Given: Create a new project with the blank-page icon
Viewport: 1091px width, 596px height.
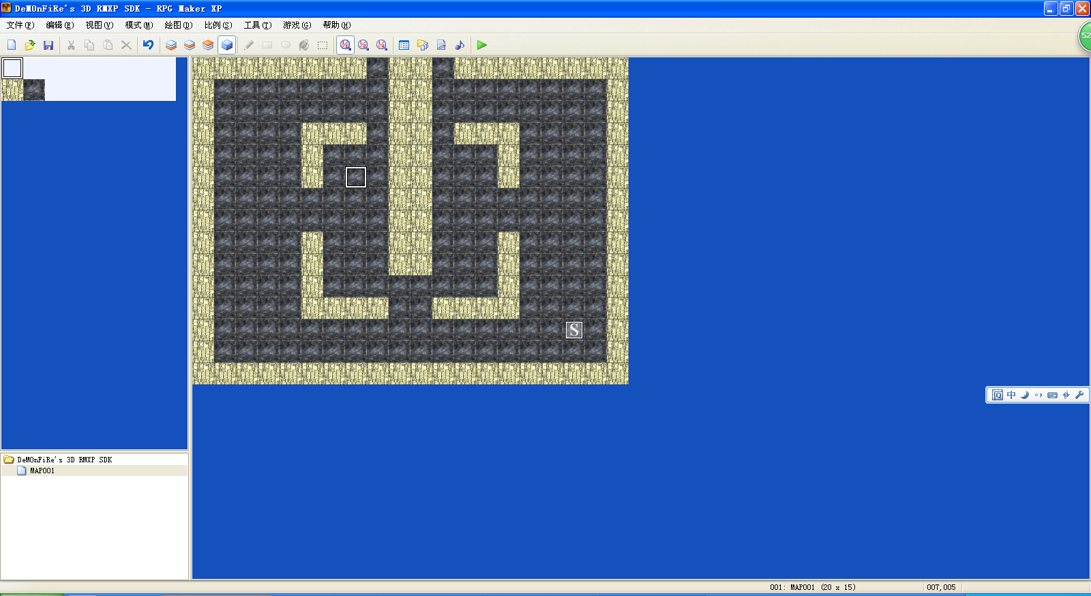Looking at the screenshot, I should (x=12, y=45).
